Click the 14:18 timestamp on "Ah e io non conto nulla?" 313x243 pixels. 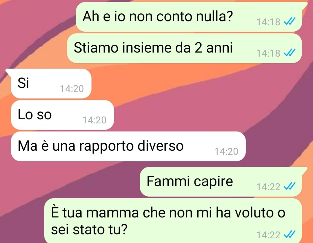click(x=268, y=22)
